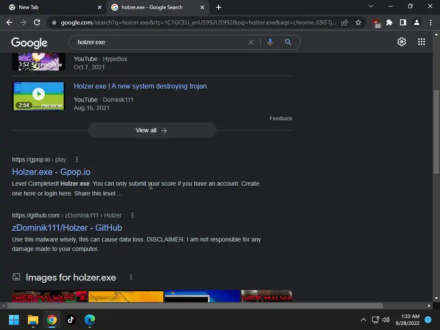Click the Feedback link under videos

281,119
